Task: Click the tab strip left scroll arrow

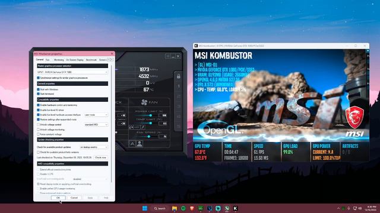Action: [109, 60]
